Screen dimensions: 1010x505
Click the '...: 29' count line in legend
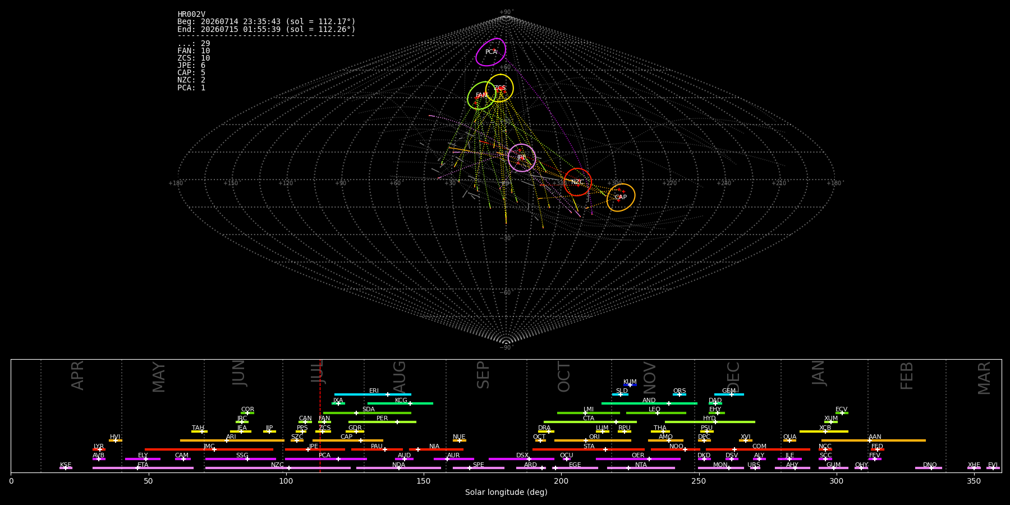194,44
